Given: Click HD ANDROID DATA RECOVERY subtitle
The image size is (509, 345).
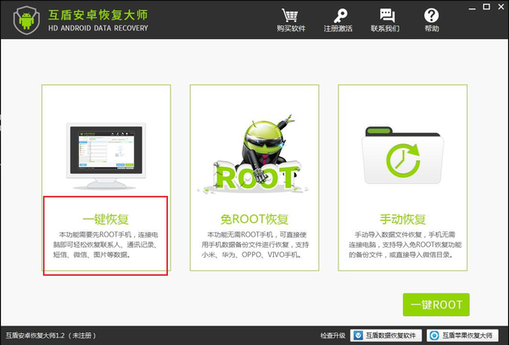Looking at the screenshot, I should 98,28.
